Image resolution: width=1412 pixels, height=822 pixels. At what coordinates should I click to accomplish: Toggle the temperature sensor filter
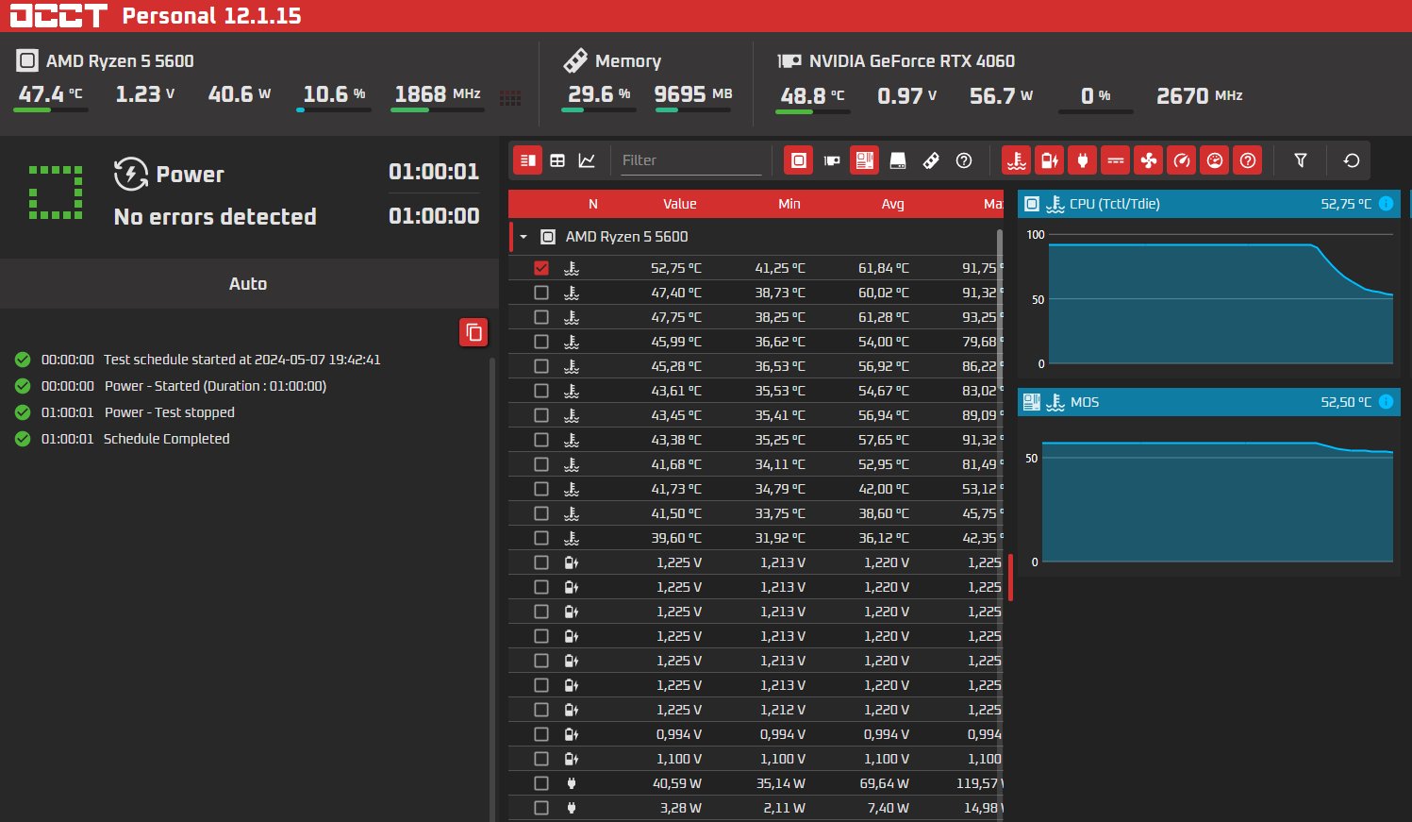coord(1016,160)
